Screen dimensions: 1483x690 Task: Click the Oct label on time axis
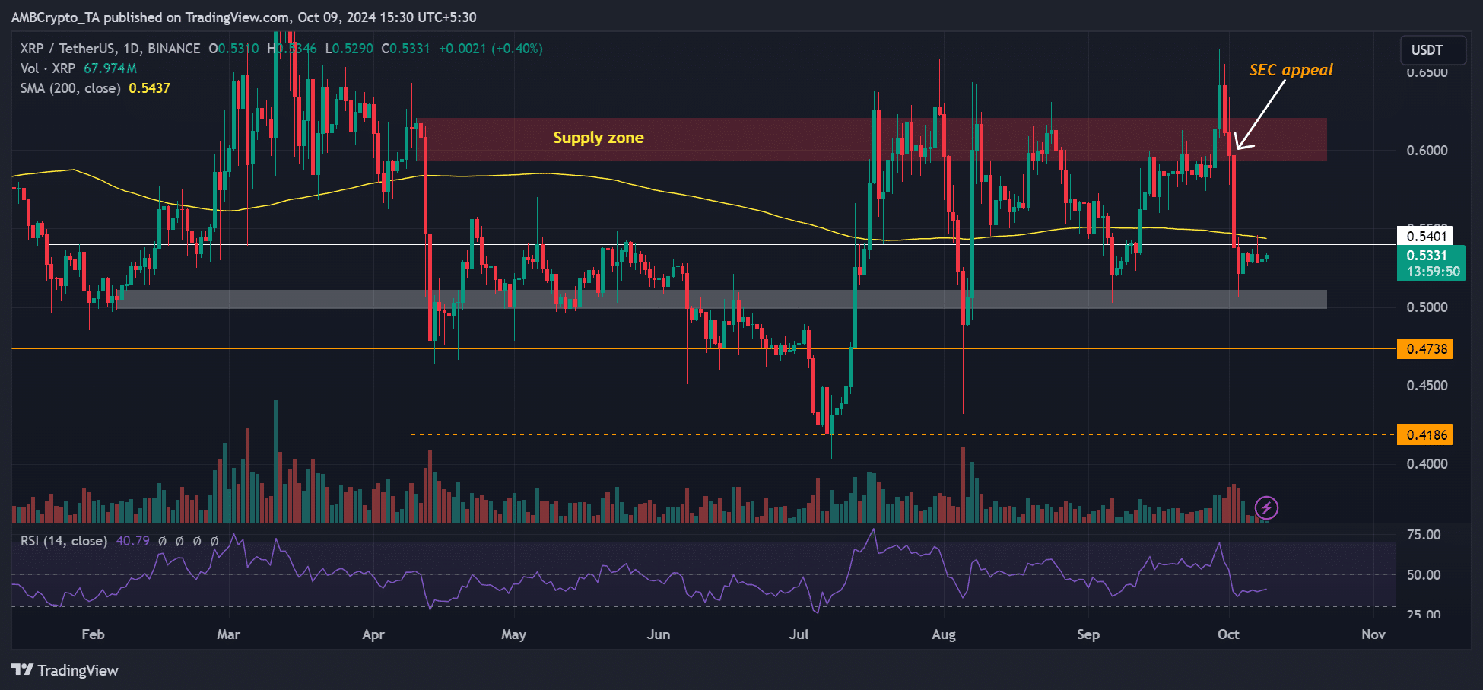coord(1229,634)
